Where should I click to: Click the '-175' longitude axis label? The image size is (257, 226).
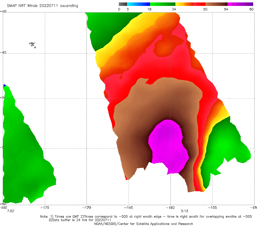tap(45, 208)
